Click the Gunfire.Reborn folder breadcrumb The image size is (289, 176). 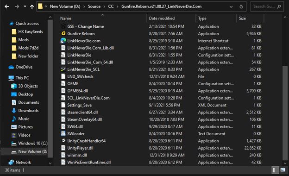[162, 6]
